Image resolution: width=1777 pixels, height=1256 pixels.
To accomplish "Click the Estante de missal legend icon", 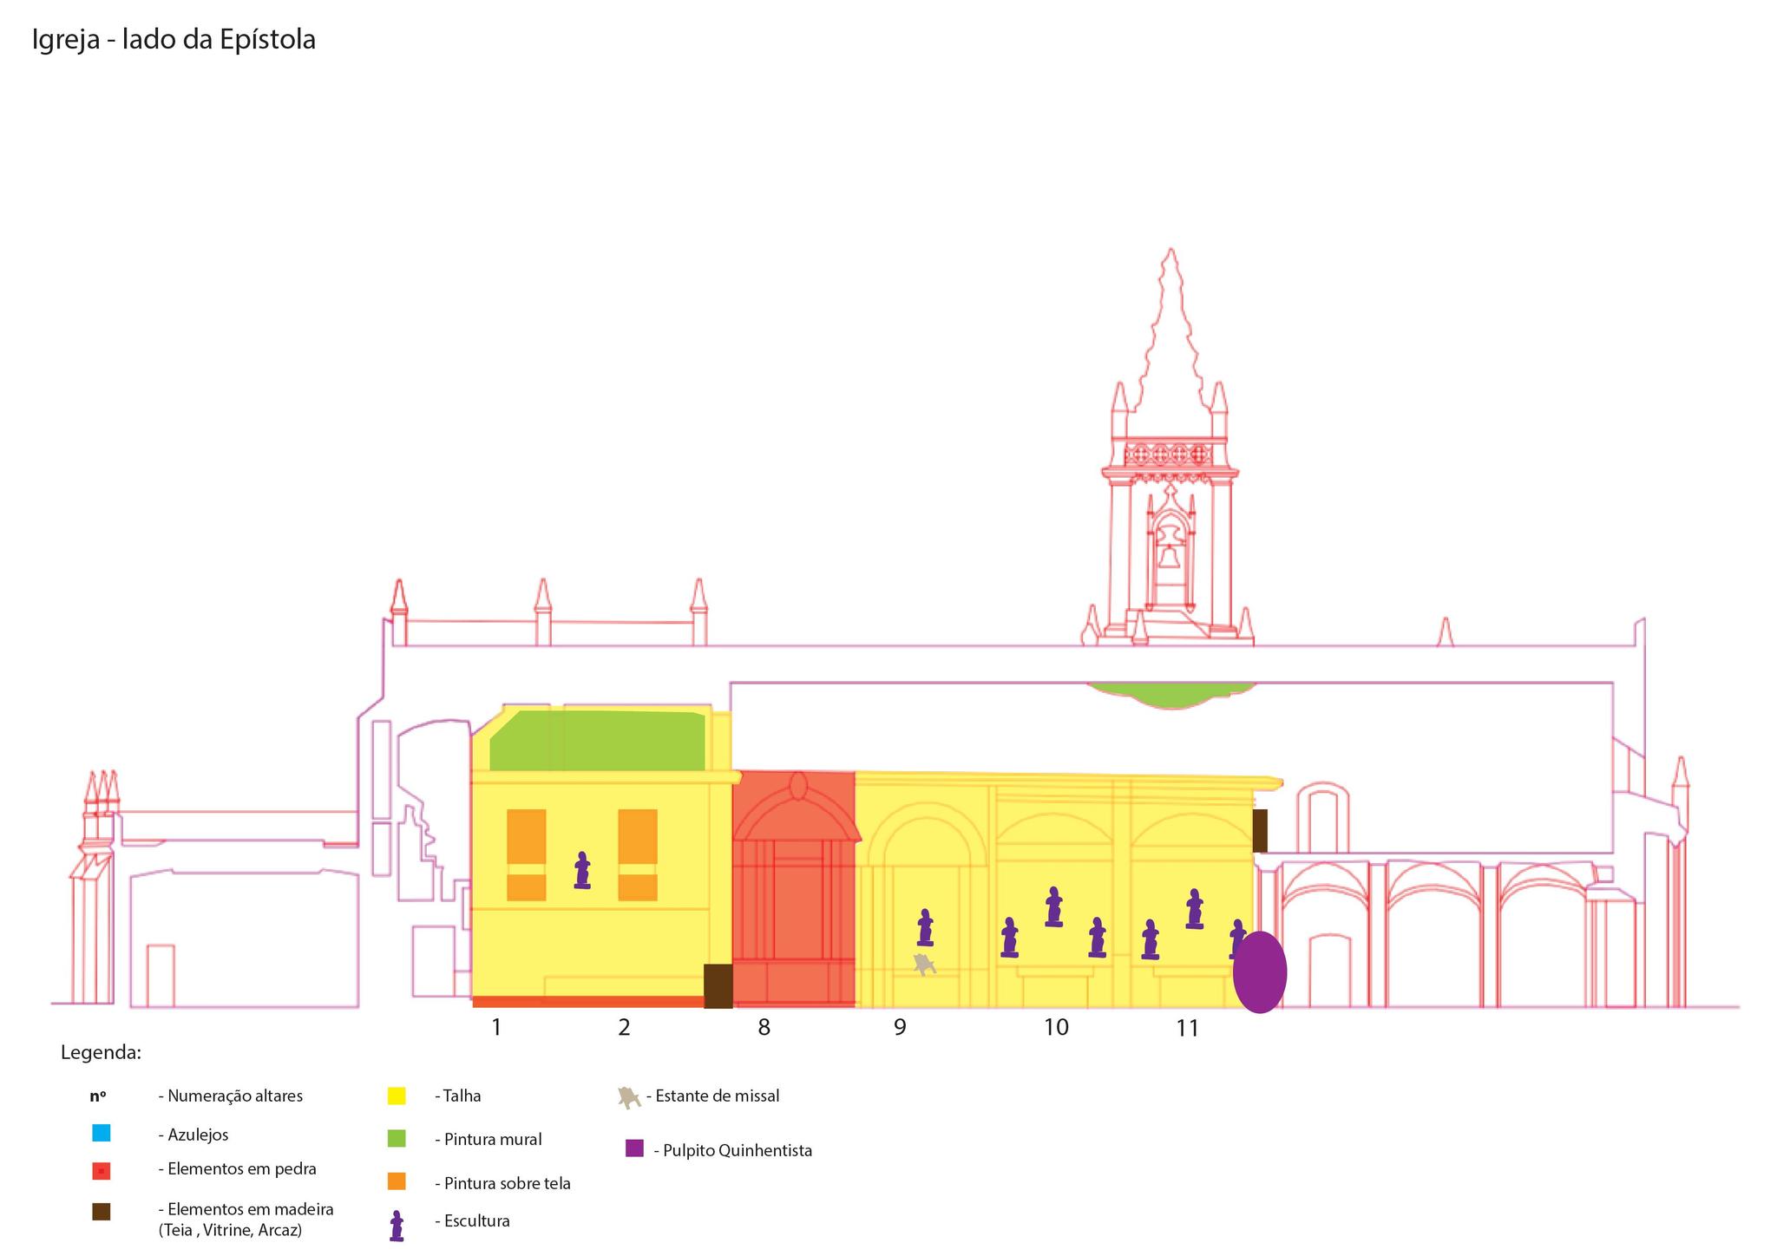I will point(629,1097).
